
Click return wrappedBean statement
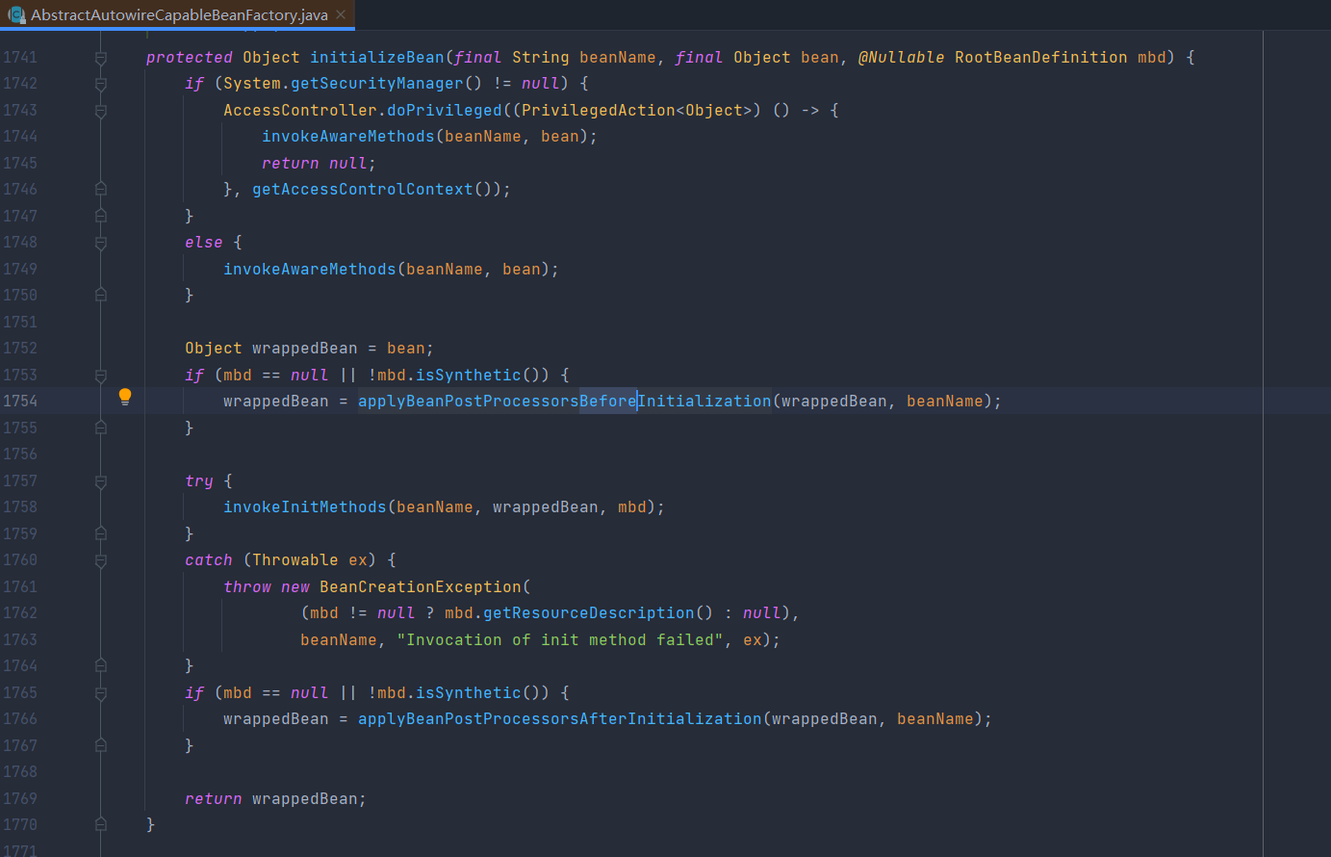coord(276,799)
